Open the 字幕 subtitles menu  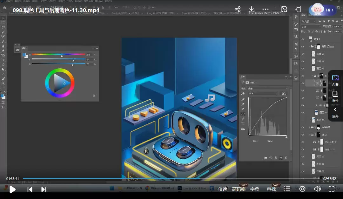tap(255, 189)
